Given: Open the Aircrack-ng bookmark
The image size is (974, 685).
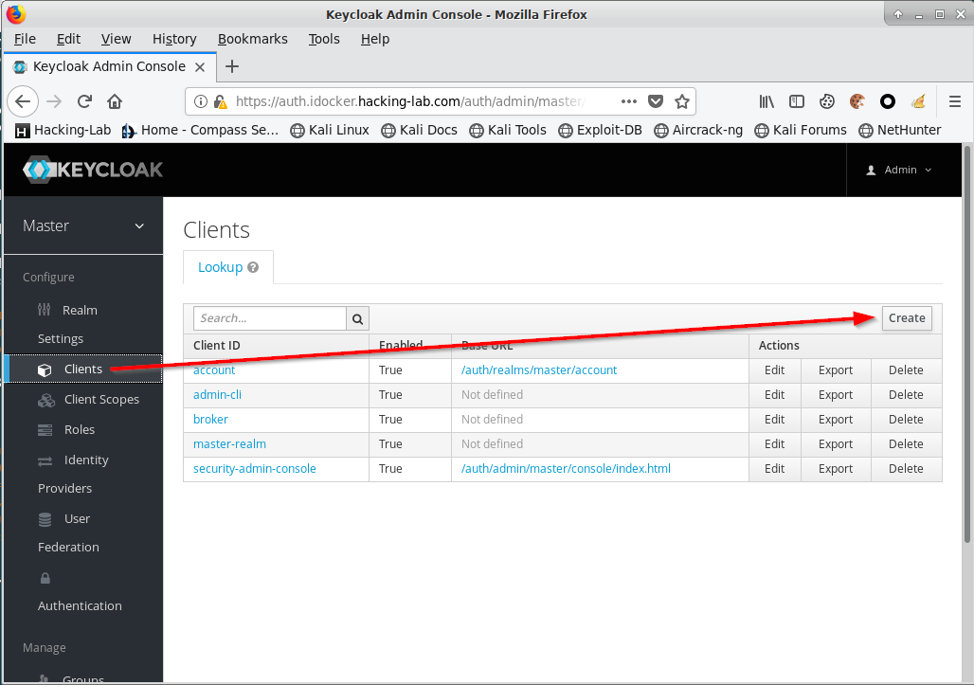Looking at the screenshot, I should (x=699, y=131).
